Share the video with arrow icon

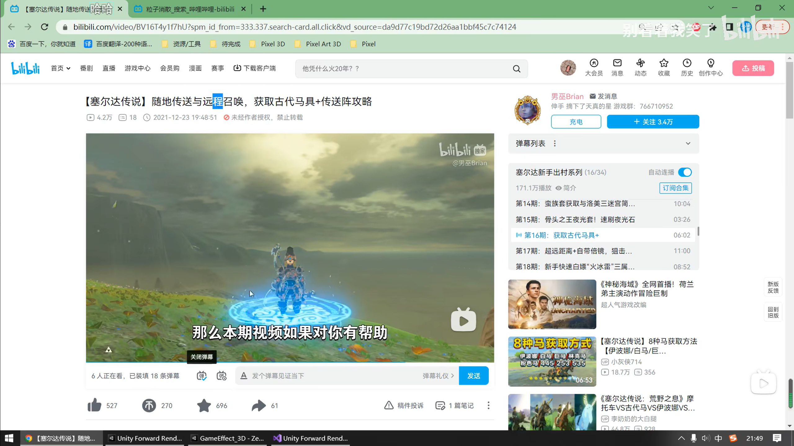[259, 405]
